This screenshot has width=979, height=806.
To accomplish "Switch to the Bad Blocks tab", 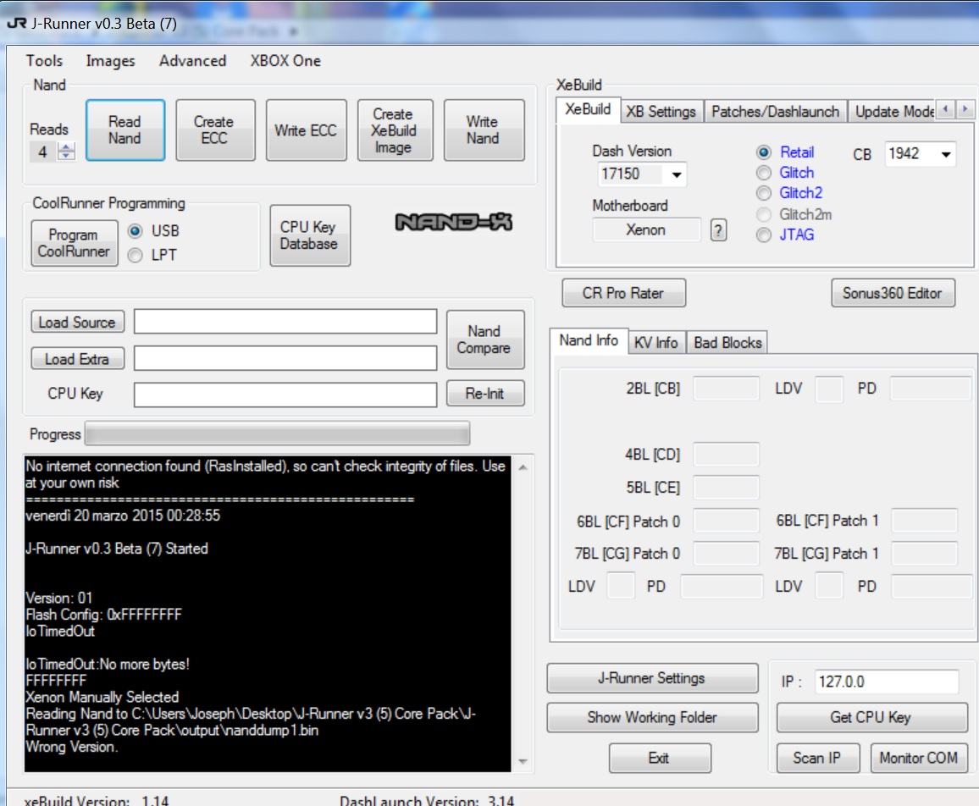I will tap(727, 343).
